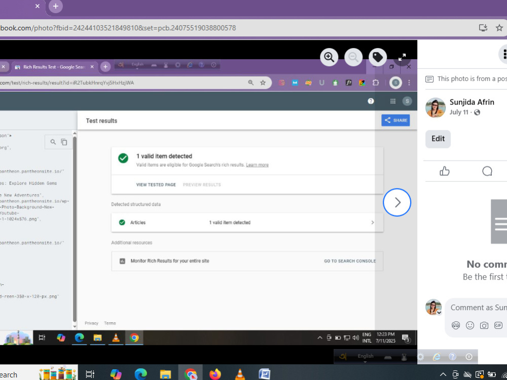Open Avro settings gear above the taskbar

pyautogui.click(x=420, y=357)
